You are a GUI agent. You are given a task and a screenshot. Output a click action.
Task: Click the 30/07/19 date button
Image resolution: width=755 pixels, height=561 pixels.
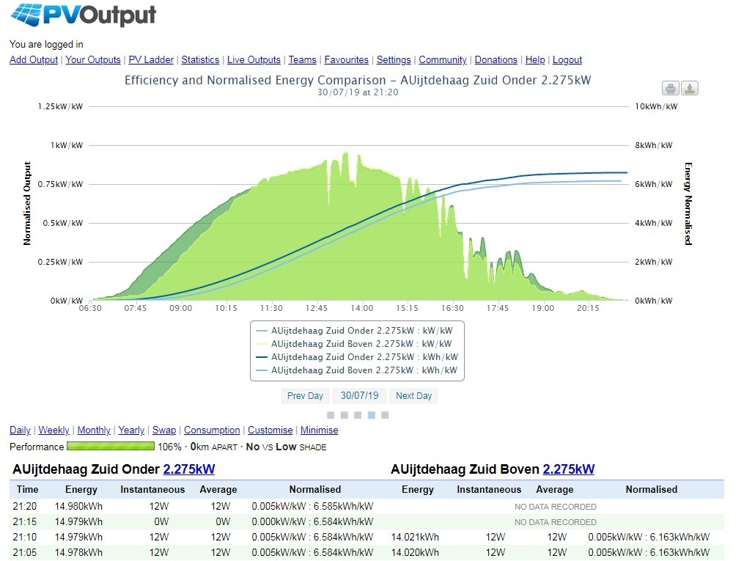(360, 396)
